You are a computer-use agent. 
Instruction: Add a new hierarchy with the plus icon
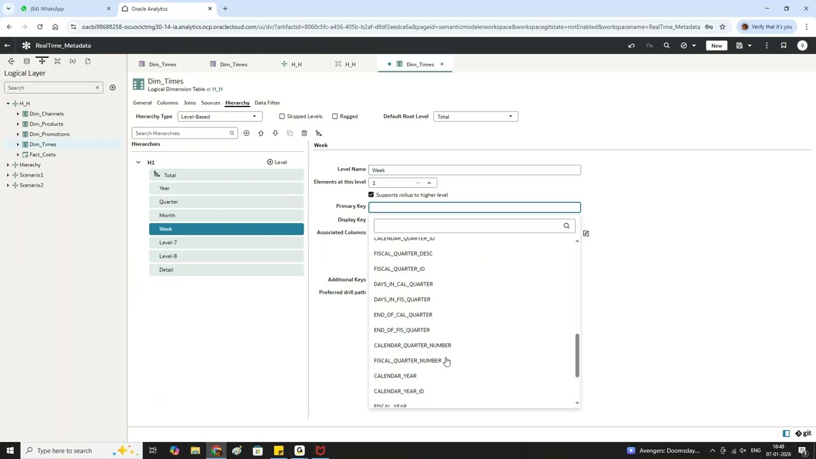[x=246, y=133]
